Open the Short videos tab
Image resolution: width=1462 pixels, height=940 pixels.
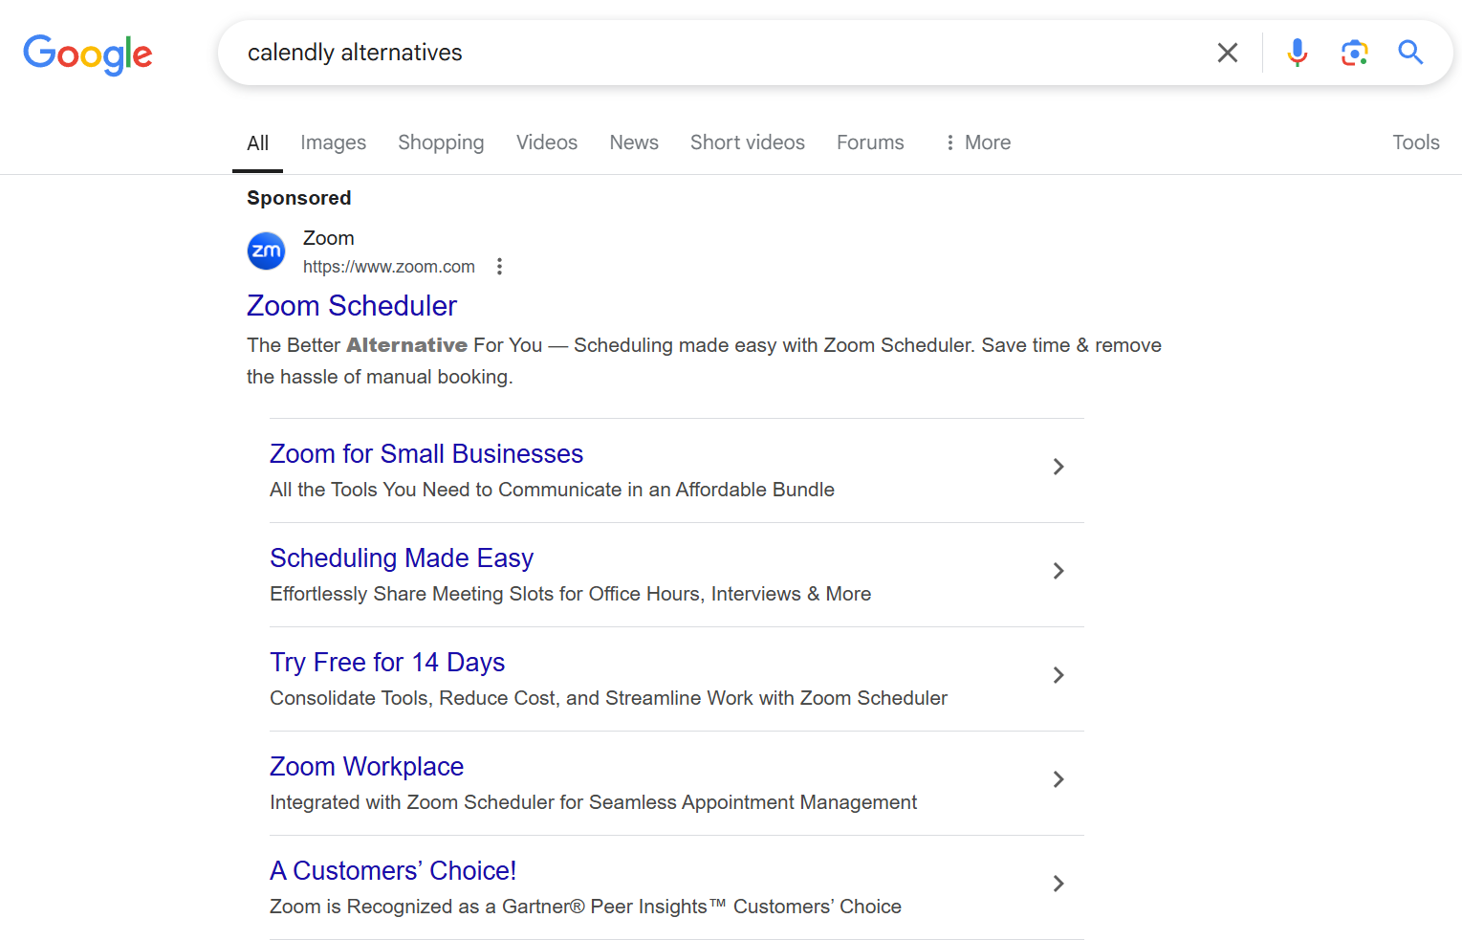[747, 142]
